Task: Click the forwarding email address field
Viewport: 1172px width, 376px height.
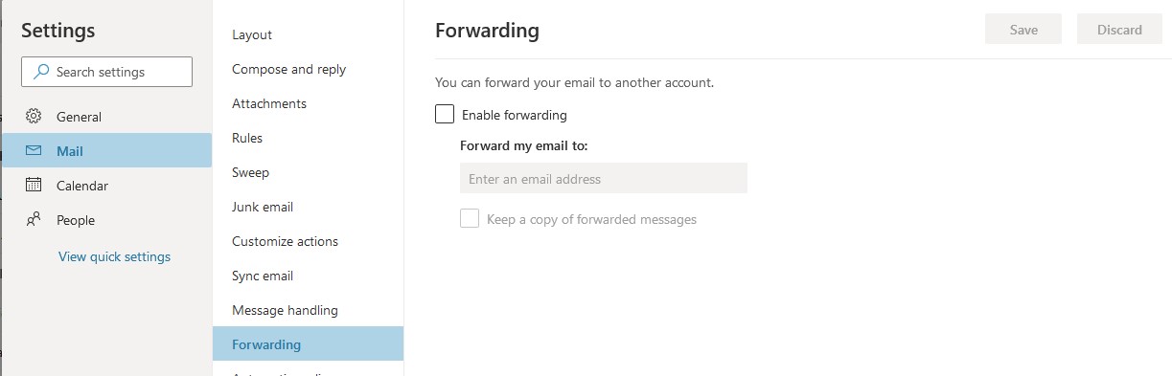Action: pyautogui.click(x=604, y=178)
